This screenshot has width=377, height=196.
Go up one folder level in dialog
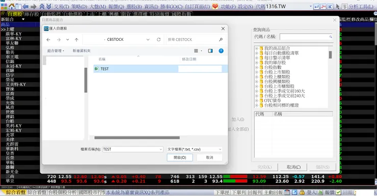pos(76,40)
